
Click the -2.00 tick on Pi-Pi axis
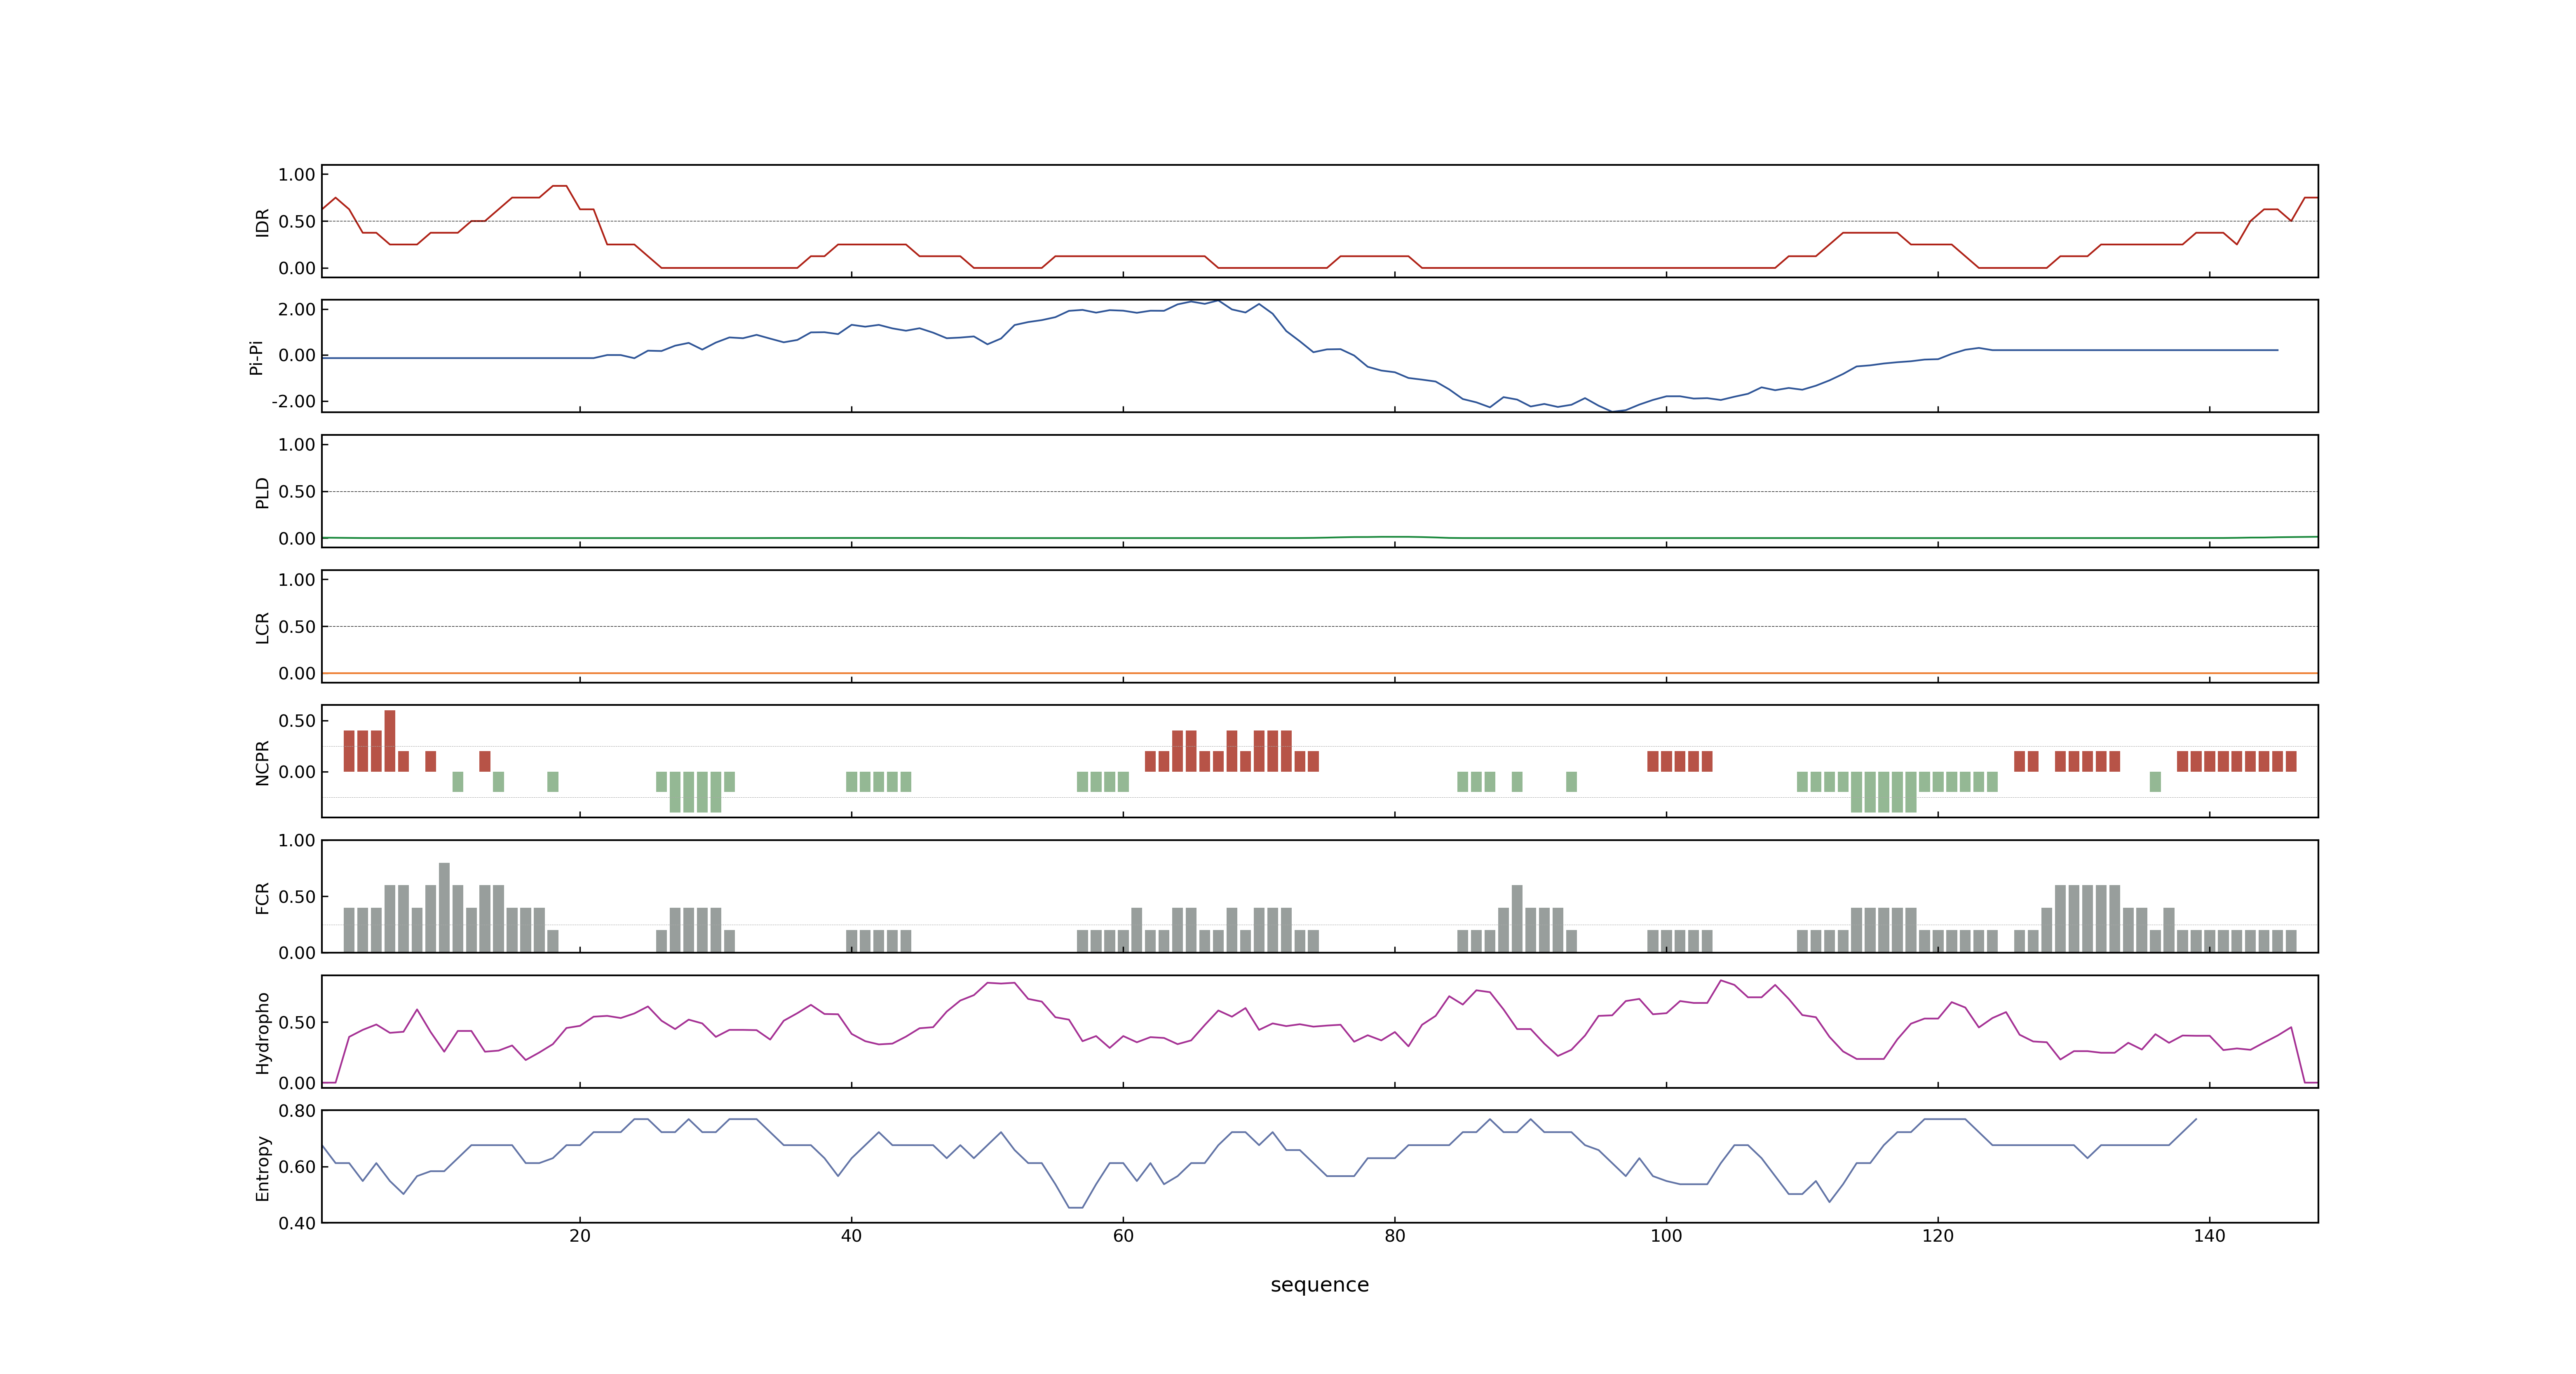pyautogui.click(x=293, y=402)
